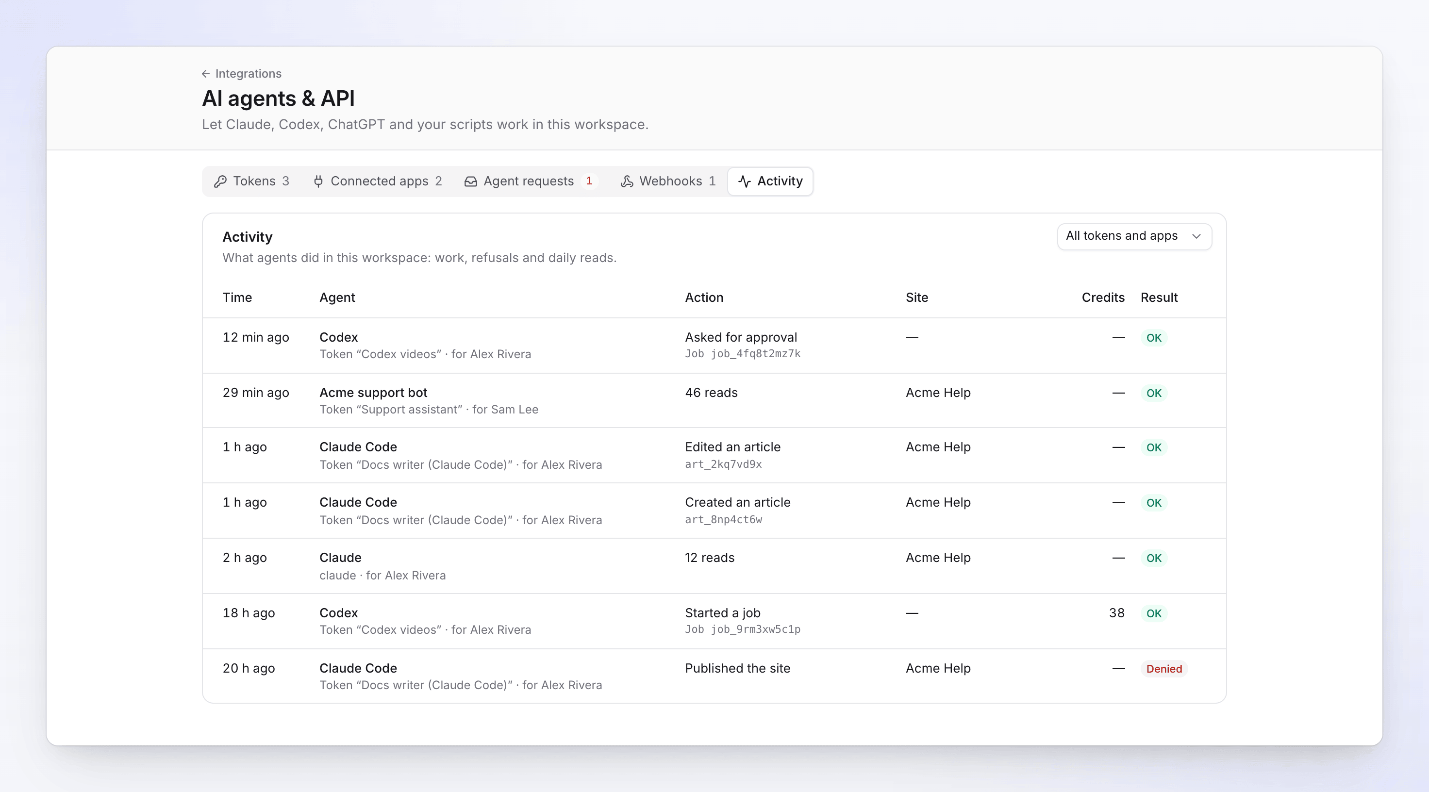Click the 46 reads action
Screen dimensions: 1429x792
coord(711,393)
